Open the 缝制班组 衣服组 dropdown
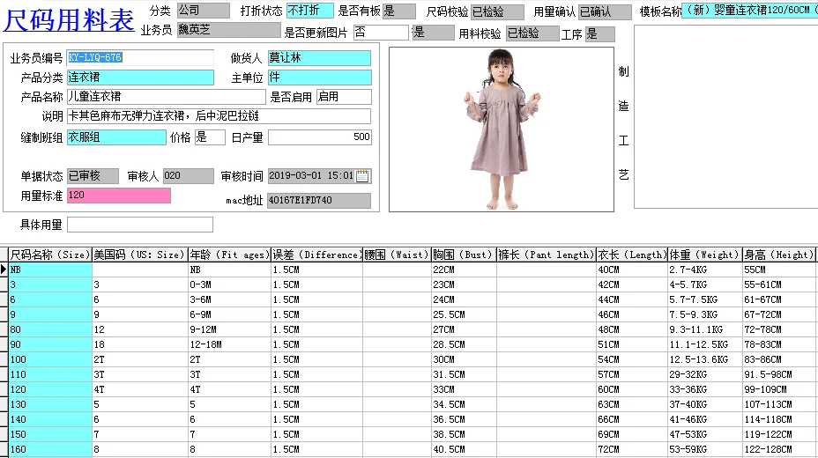Viewport: 818px width, 458px height. click(x=116, y=137)
